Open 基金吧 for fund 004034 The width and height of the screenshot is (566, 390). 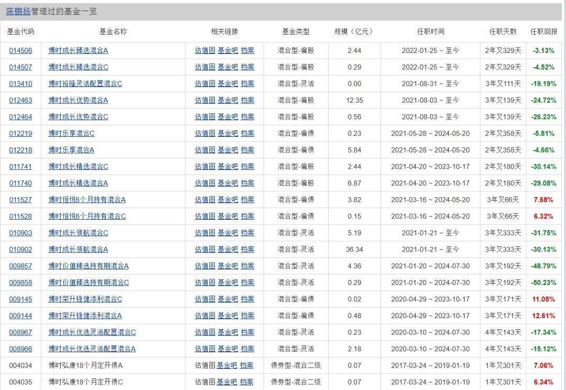tap(227, 366)
